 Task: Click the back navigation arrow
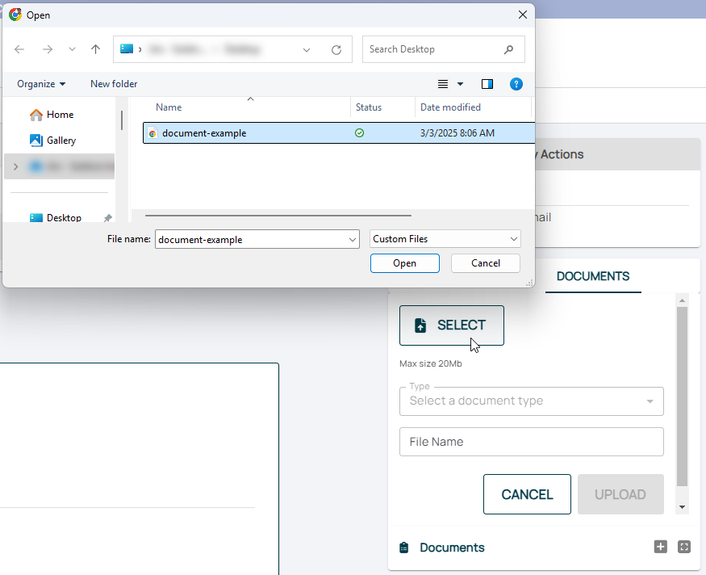tap(19, 49)
